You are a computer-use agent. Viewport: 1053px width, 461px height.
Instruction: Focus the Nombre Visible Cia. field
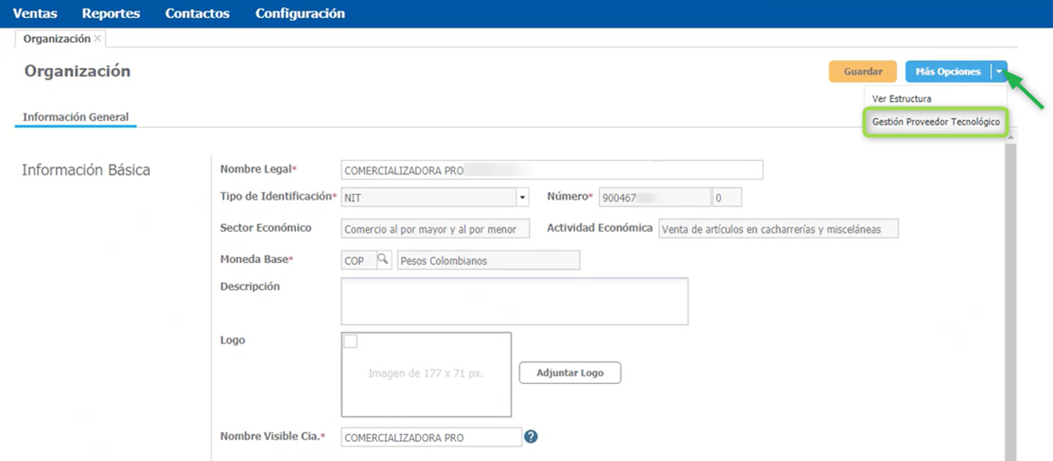431,437
